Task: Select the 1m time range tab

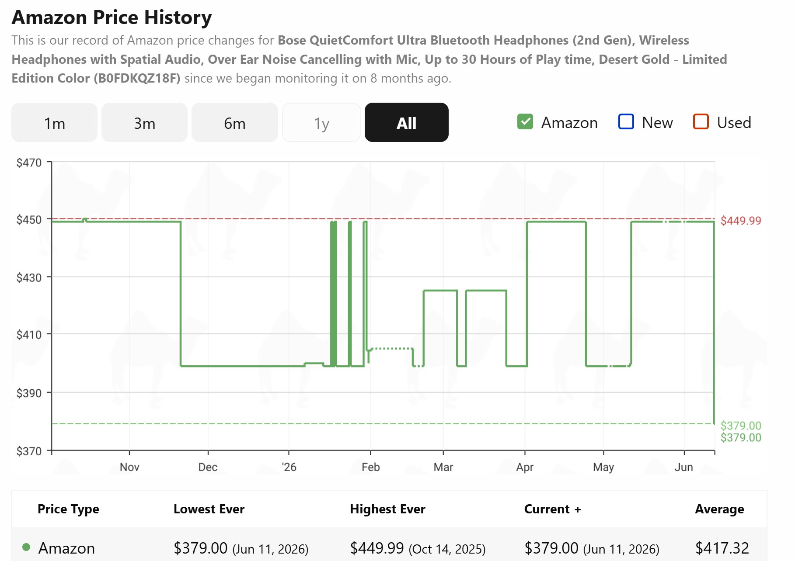Action: (x=54, y=123)
